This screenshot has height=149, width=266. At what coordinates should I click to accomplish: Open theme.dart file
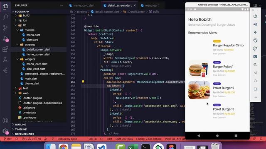[x=32, y=84]
